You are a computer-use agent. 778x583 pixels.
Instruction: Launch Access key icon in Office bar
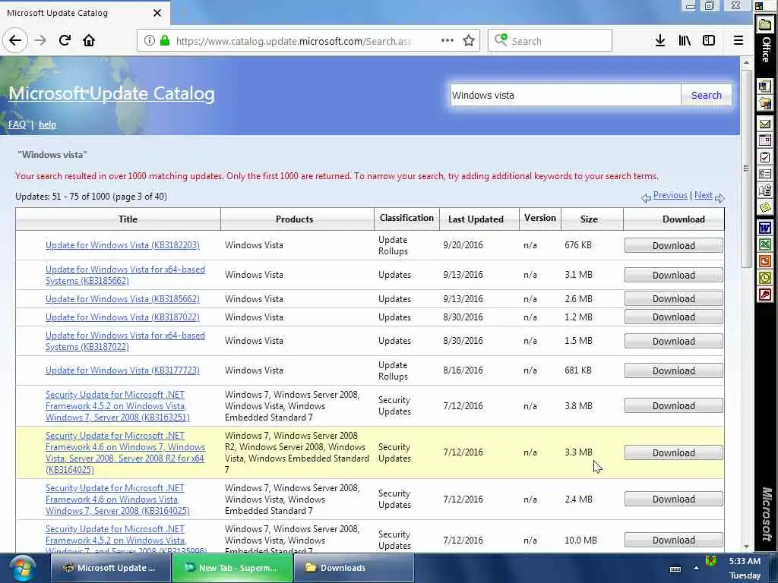(x=764, y=295)
